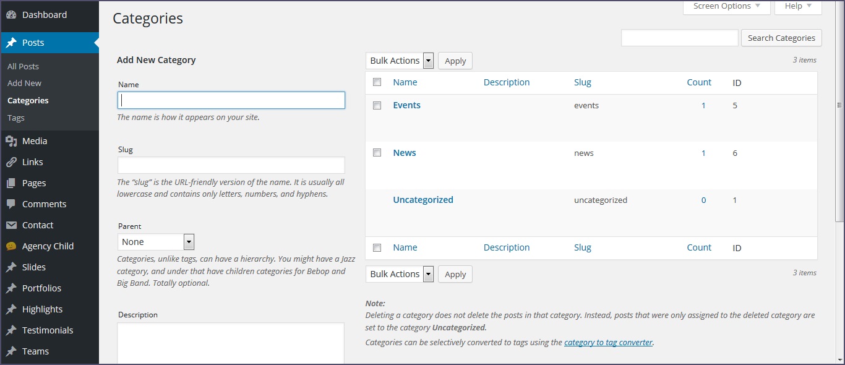Click the Dashboard gauge icon in sidebar
845x365 pixels.
tap(11, 15)
